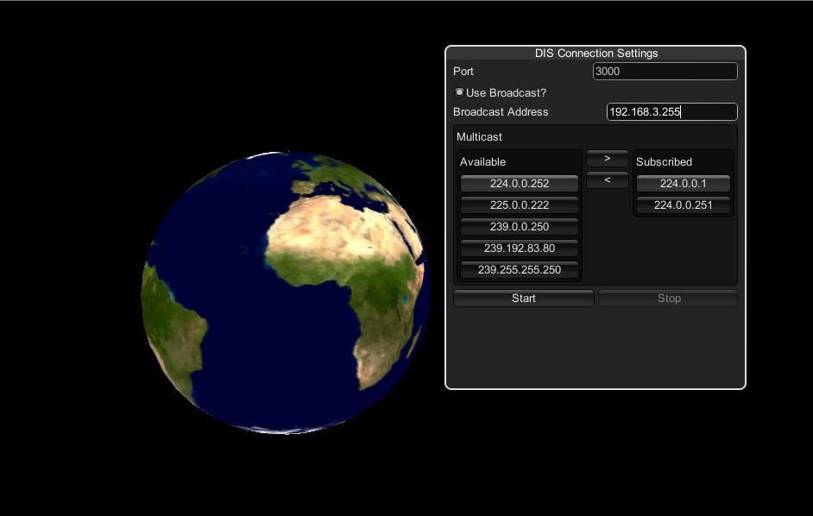Pick 239.192.83.80 from the Available list
This screenshot has height=516, width=813.
(x=519, y=248)
